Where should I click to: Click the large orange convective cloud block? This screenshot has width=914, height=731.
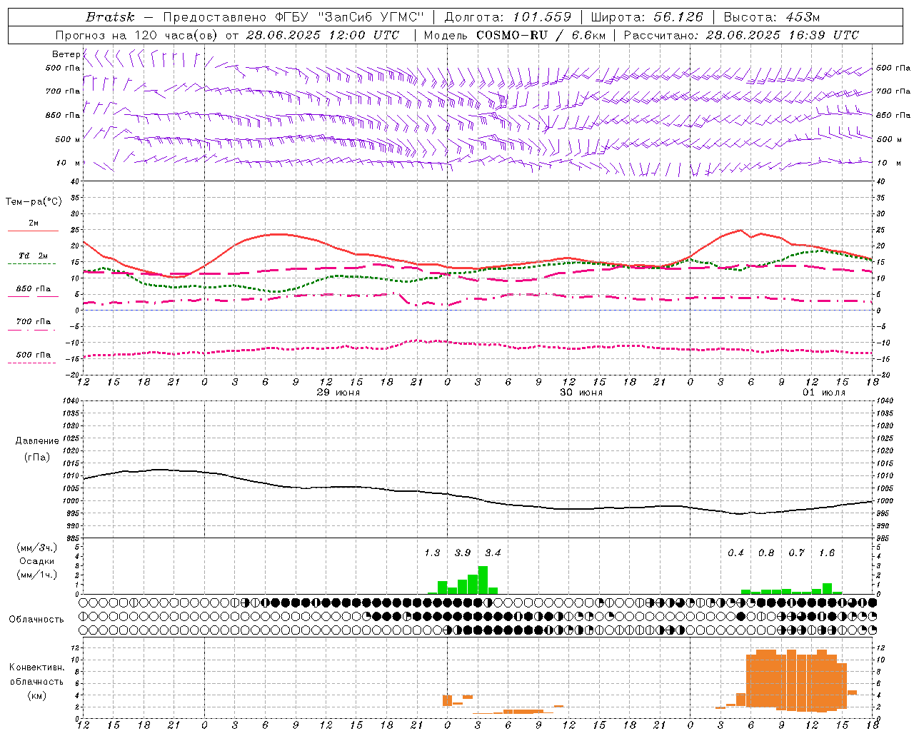[796, 680]
